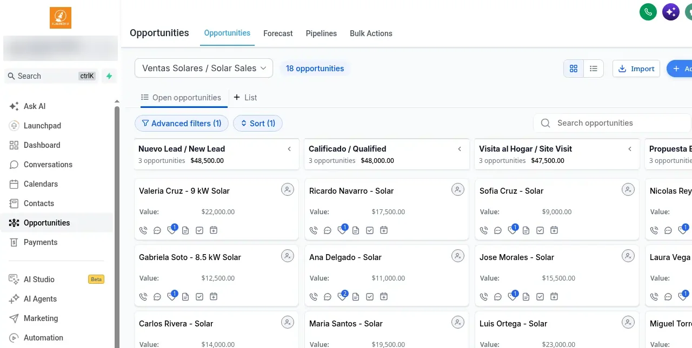
Task: Select the Opportunities top tab
Action: (227, 33)
